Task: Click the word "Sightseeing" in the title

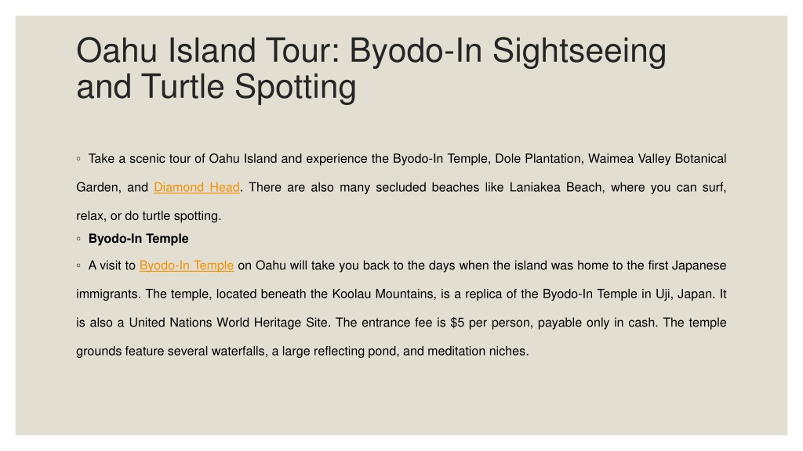Action: [580, 51]
